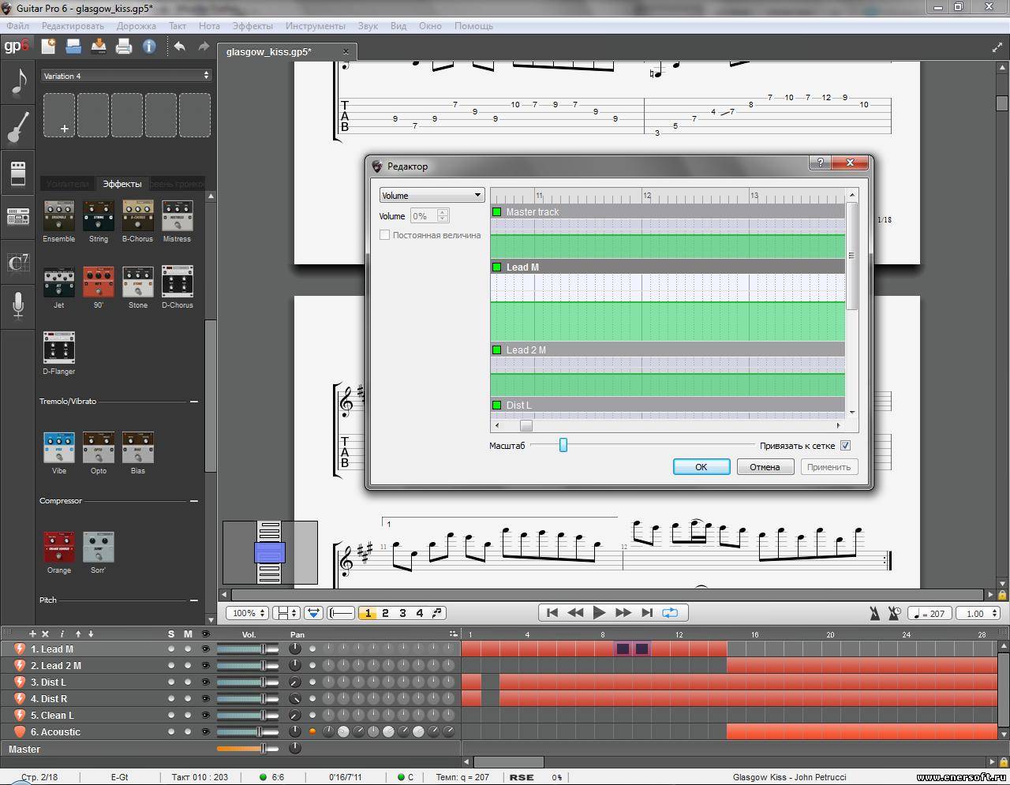Collapse the Tremolo/Vibrato section

coord(194,402)
